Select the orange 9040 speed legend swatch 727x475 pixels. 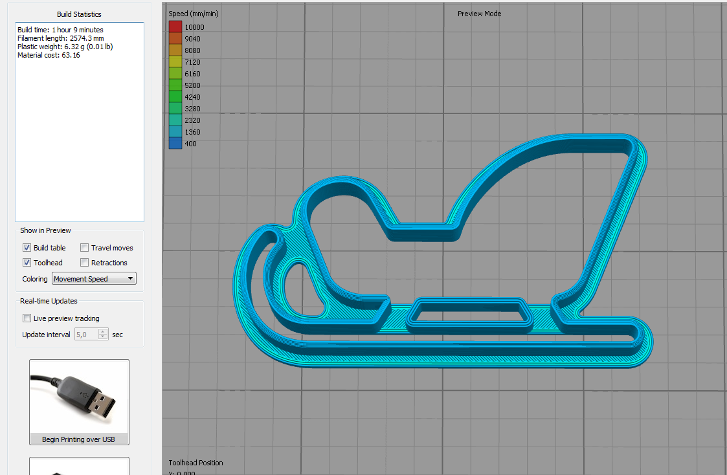(175, 39)
